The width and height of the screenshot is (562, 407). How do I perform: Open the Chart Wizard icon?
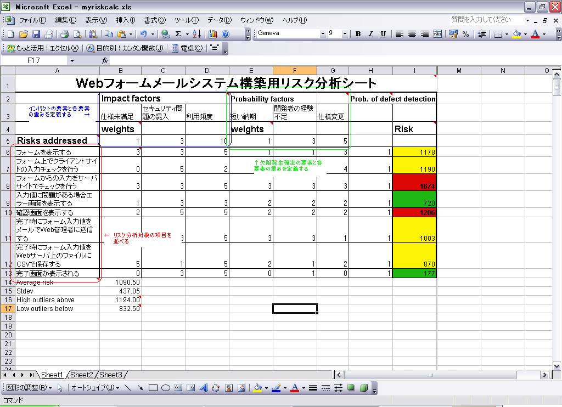(x=213, y=34)
